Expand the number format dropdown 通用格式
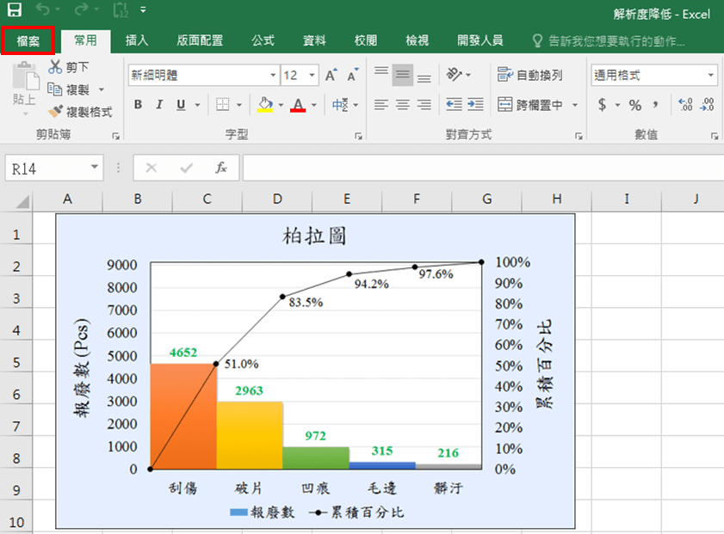 711,76
